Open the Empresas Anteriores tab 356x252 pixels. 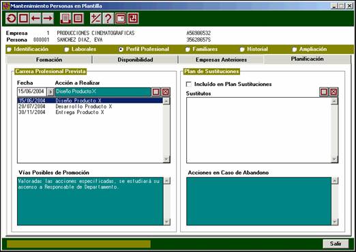[x=221, y=59]
